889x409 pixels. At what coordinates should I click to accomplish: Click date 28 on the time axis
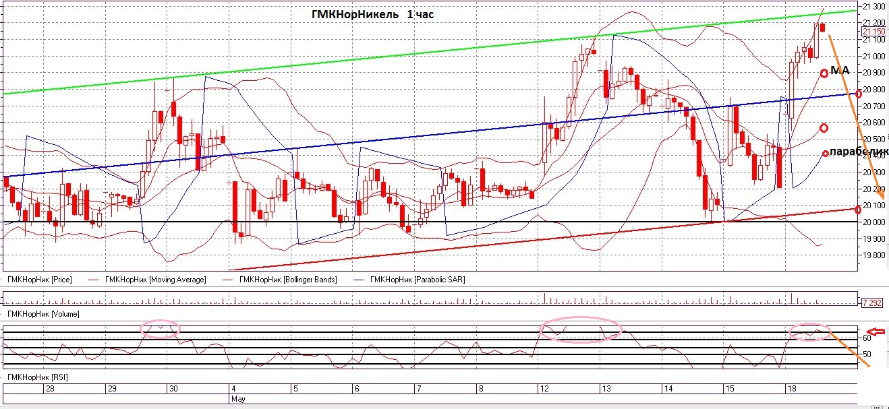click(50, 389)
